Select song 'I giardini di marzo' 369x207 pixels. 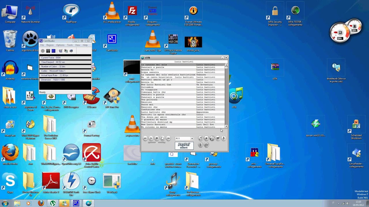pyautogui.click(x=183, y=120)
